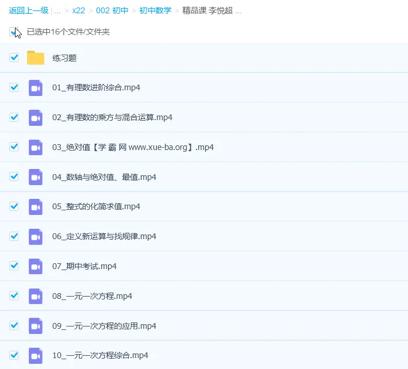
Task: Click video icon for 05_整式的化简求值.mp4
Action: (x=36, y=206)
